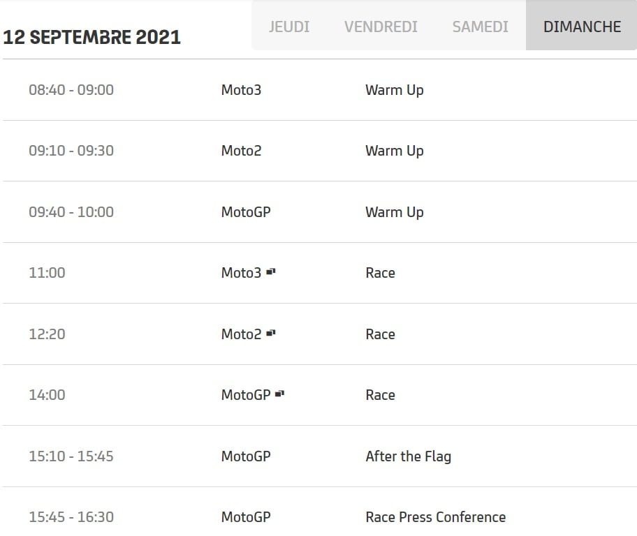Click the flag icon beside MotoGP race

click(279, 394)
